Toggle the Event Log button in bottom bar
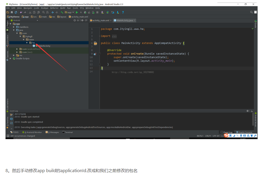Image resolution: width=261 pixels, height=175 pixels. click(226, 132)
